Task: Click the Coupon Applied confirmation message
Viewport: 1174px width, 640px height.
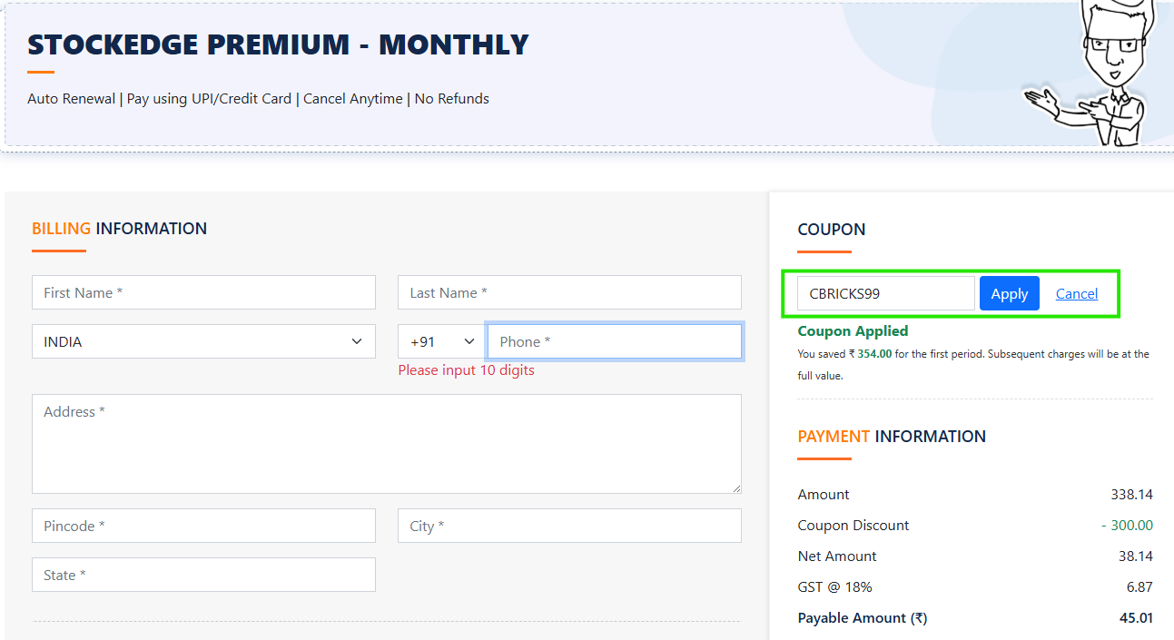Action: coord(852,330)
